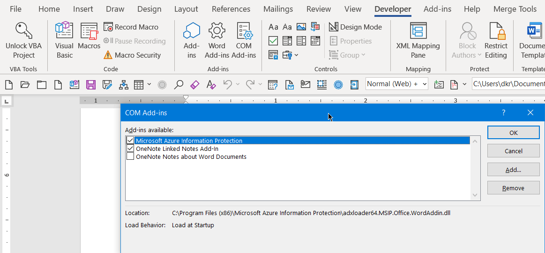The height and width of the screenshot is (253, 545).
Task: Insert a picture content control
Action: (301, 27)
